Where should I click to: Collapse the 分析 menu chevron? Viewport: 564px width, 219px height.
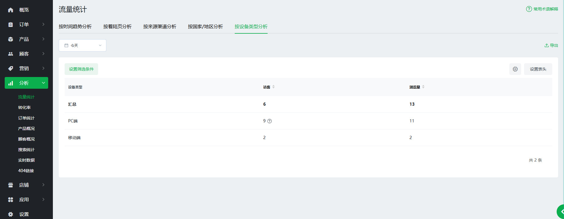point(43,83)
